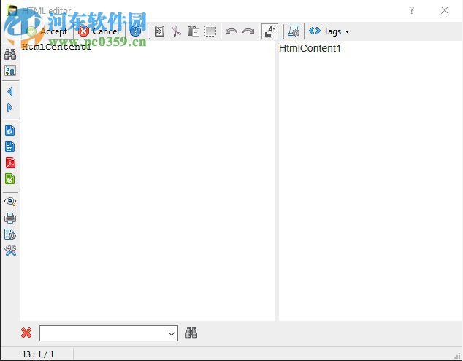Go back with the left blue arrow
The height and width of the screenshot is (361, 463).
pos(10,91)
